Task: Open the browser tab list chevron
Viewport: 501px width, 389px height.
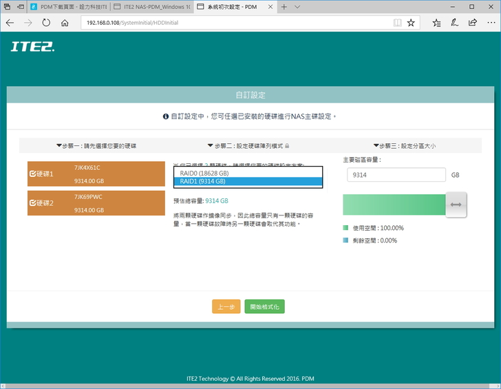Action: coord(297,6)
